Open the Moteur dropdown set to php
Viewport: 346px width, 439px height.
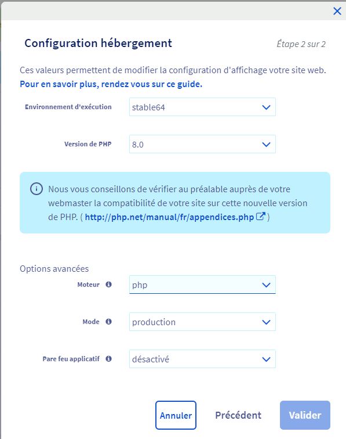point(202,285)
